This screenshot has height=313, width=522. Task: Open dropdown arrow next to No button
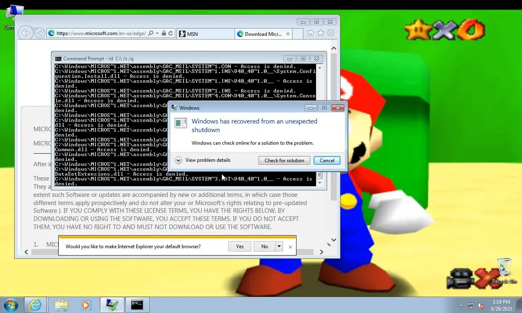pos(279,246)
